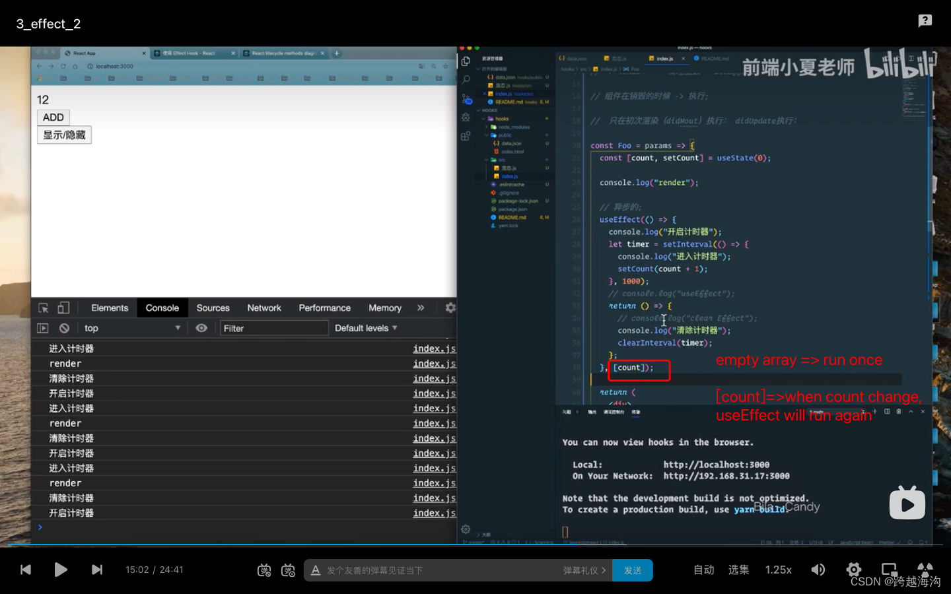Open the DevTools Elements tab

tap(110, 308)
